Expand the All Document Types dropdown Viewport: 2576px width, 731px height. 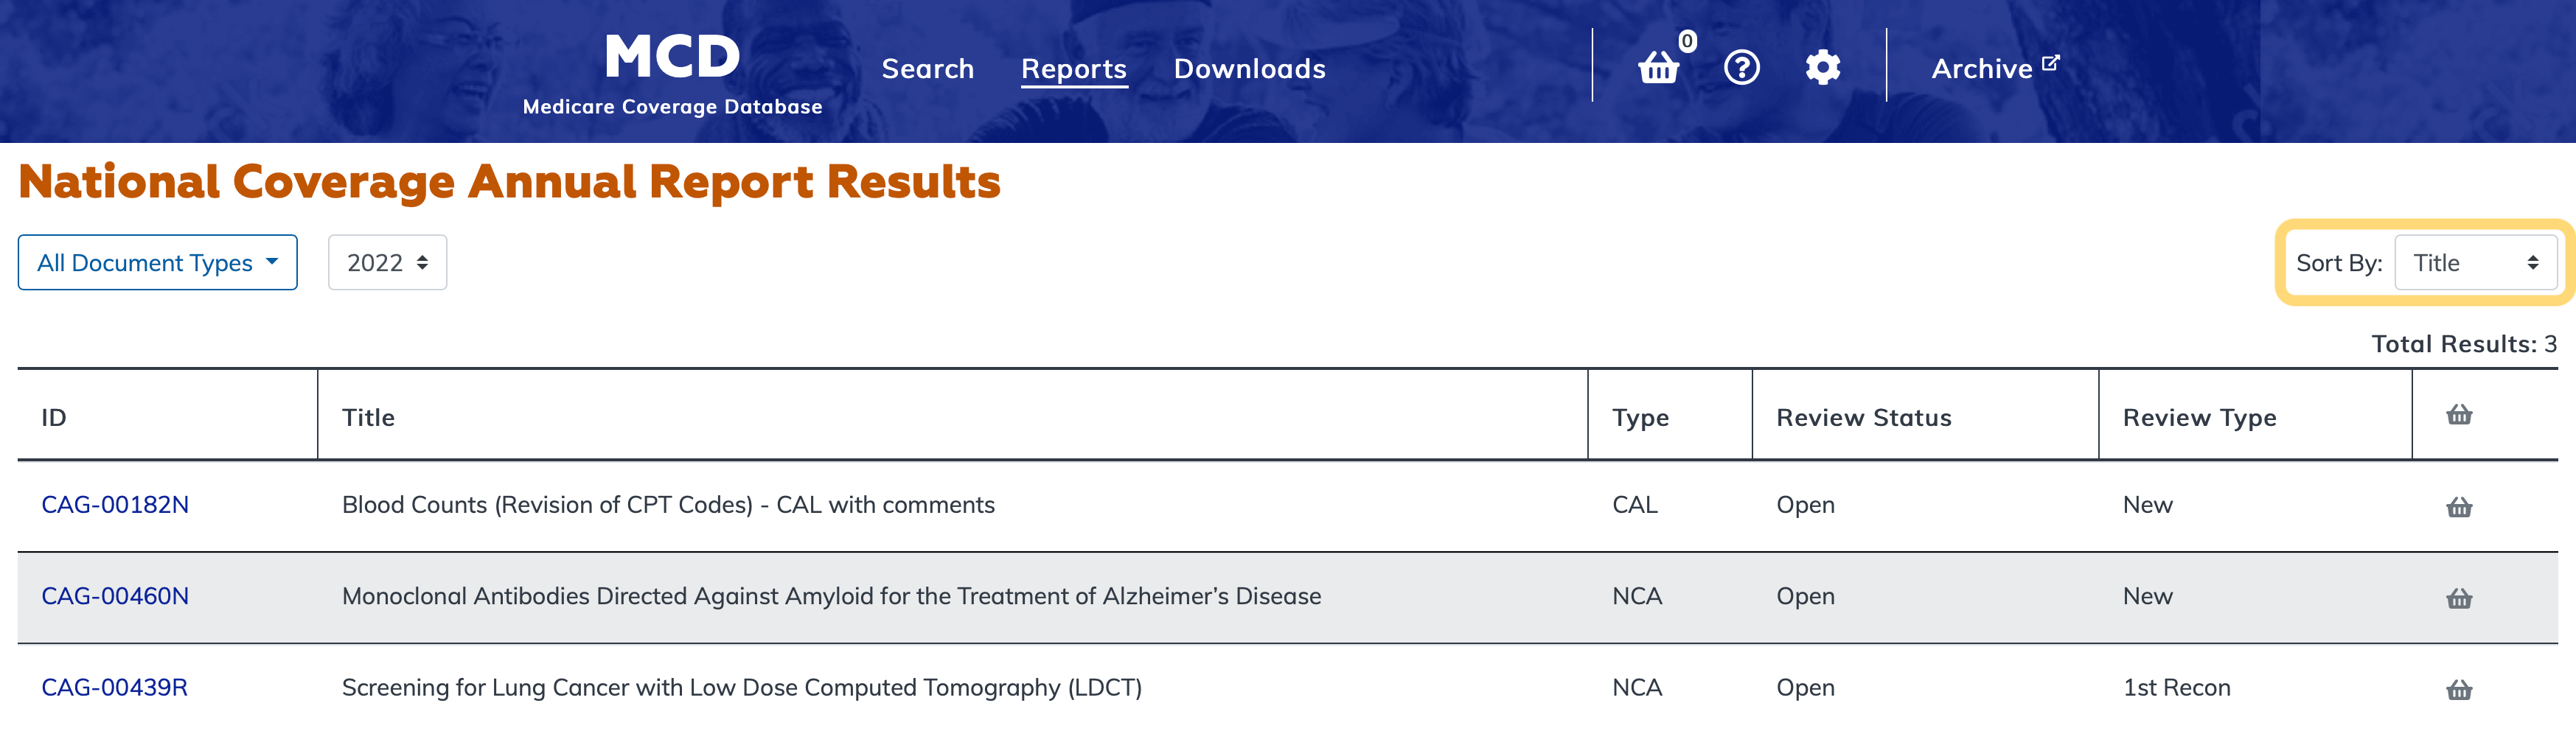pyautogui.click(x=157, y=263)
